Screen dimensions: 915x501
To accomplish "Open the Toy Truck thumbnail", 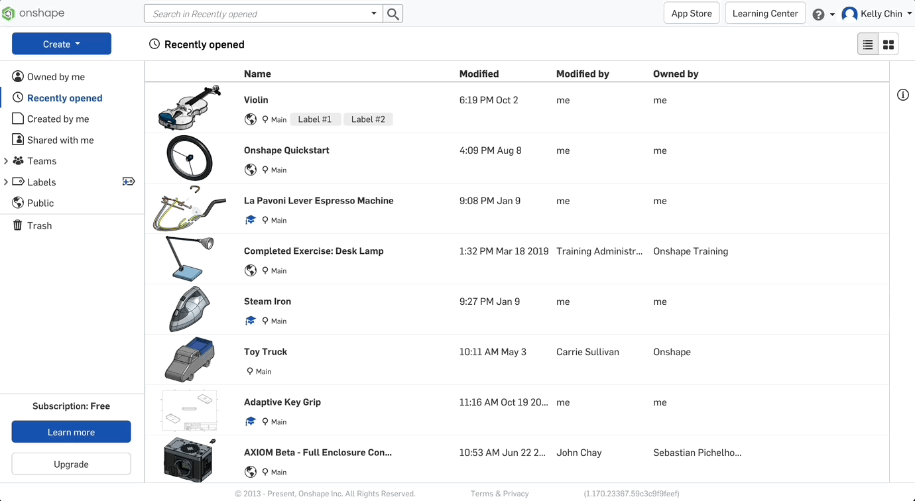I will click(x=190, y=359).
